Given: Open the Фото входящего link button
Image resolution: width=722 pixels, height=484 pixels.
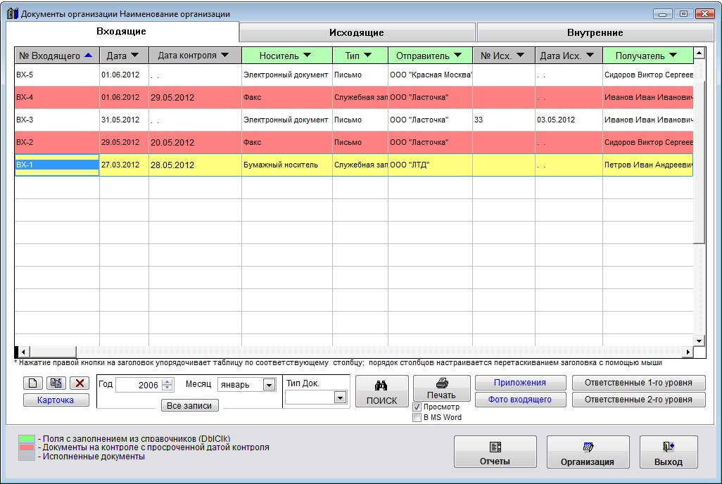Looking at the screenshot, I should click(521, 400).
